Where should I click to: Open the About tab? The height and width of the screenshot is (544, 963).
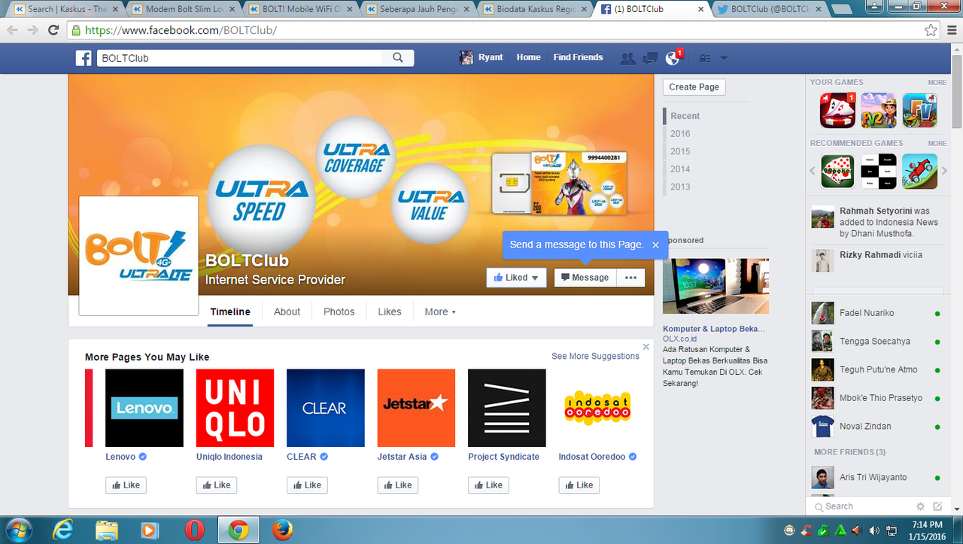click(x=287, y=312)
